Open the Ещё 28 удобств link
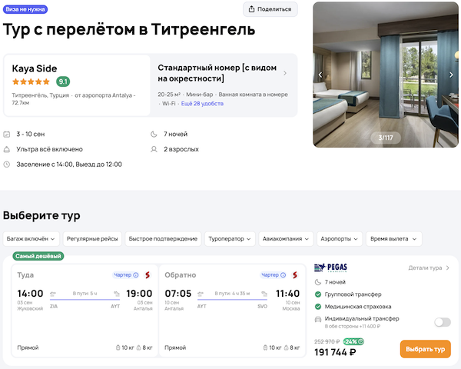This screenshot has height=369, width=461. pos(202,103)
